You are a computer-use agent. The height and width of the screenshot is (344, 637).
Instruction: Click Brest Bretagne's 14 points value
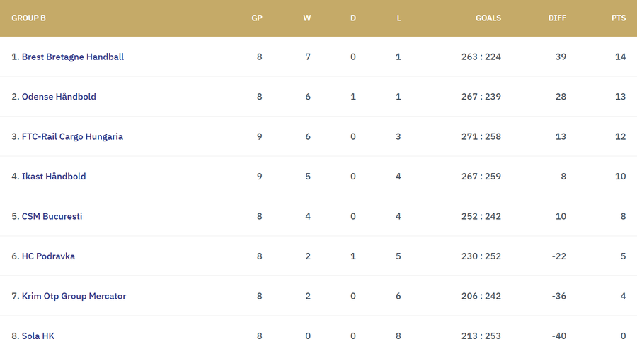(x=620, y=57)
